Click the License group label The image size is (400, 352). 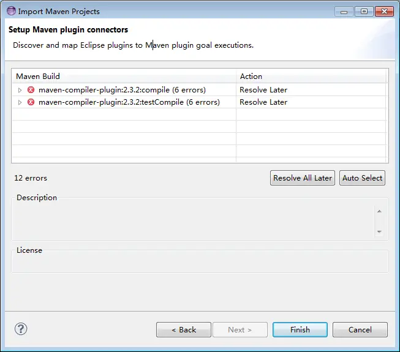point(29,250)
